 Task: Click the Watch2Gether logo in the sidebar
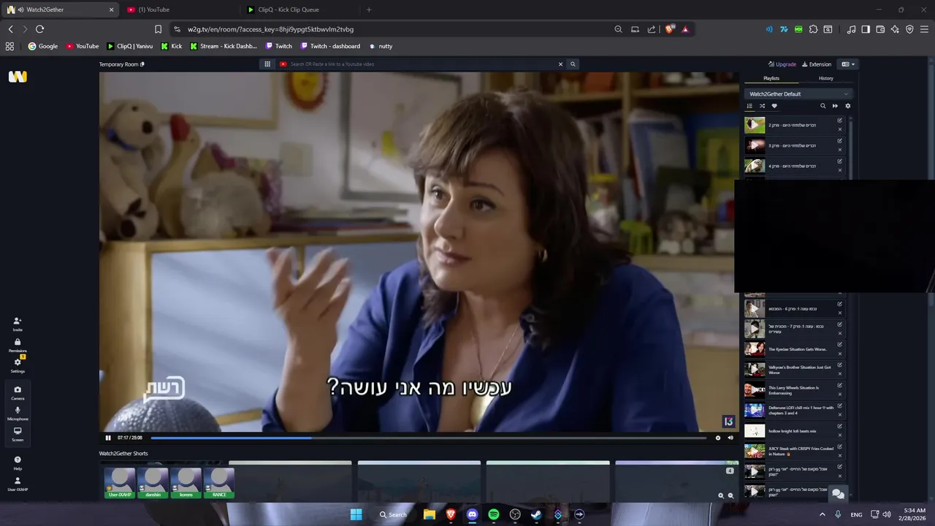point(18,77)
